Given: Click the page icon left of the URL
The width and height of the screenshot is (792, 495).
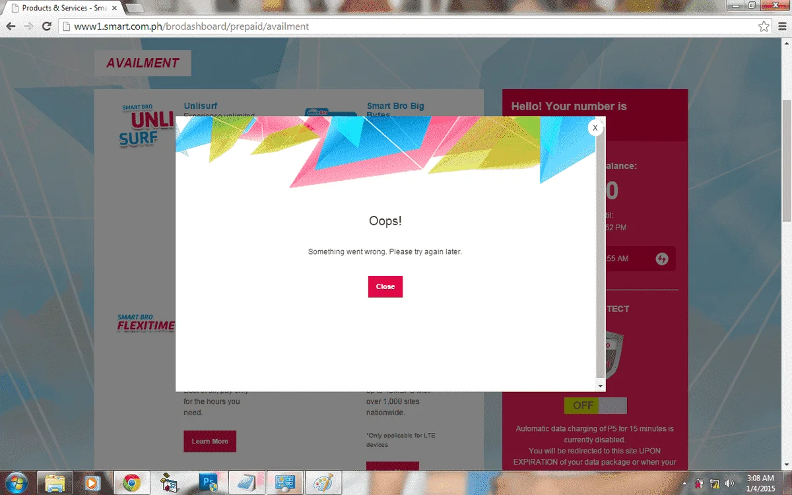Looking at the screenshot, I should click(x=65, y=26).
